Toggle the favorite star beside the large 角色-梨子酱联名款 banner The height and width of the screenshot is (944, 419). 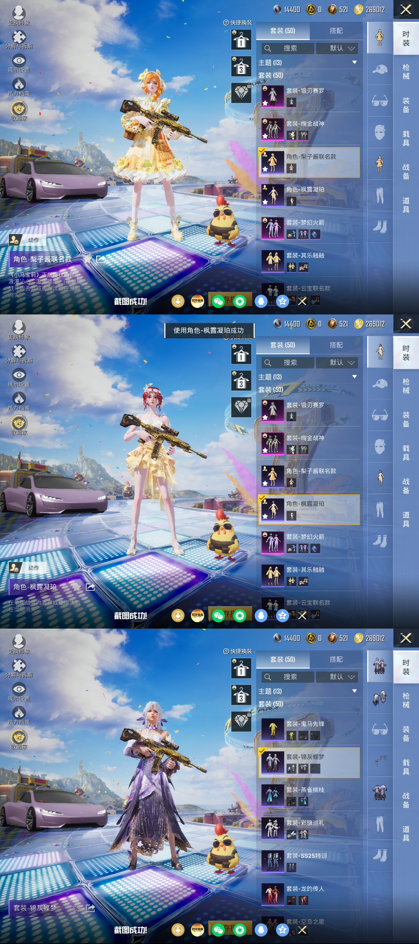coord(88,259)
